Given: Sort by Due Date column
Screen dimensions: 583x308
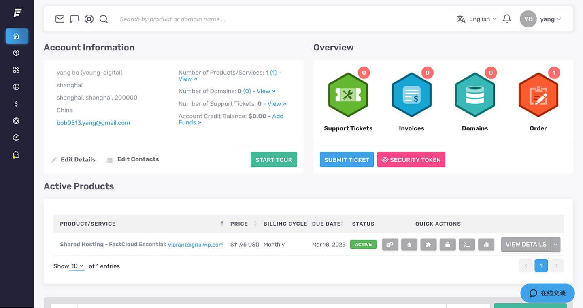Looking at the screenshot, I should (328, 224).
